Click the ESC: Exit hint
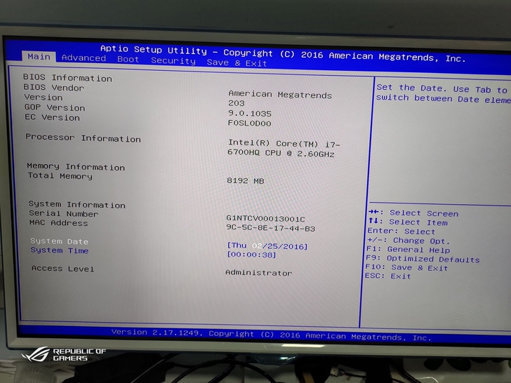511x383 pixels. coord(387,276)
